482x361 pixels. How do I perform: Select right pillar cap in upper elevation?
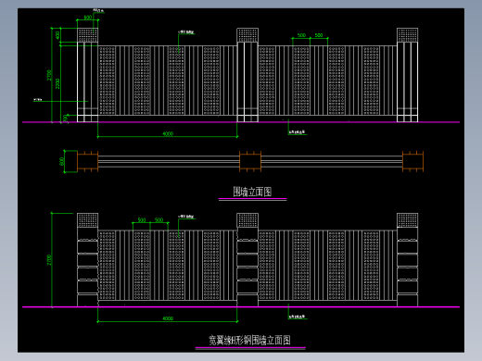click(408, 35)
